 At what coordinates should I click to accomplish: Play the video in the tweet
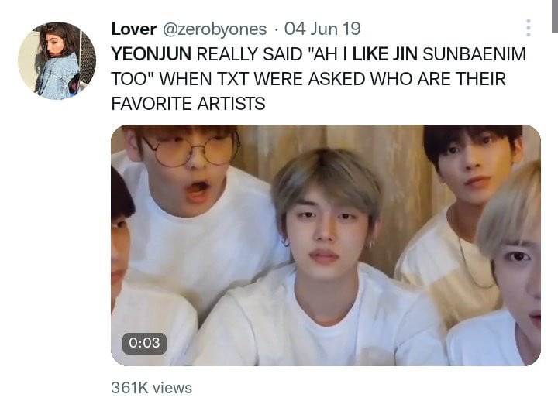[x=325, y=245]
